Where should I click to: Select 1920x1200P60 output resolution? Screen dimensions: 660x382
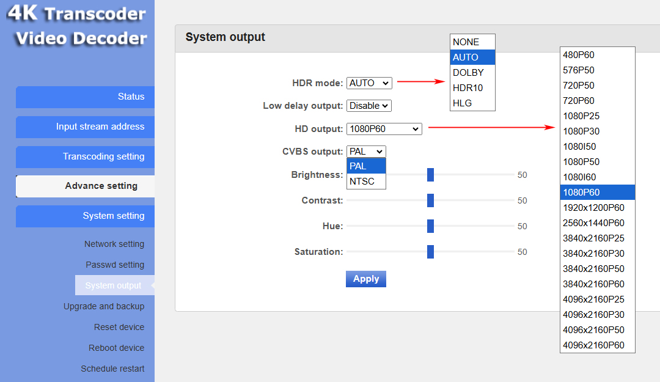click(x=597, y=208)
